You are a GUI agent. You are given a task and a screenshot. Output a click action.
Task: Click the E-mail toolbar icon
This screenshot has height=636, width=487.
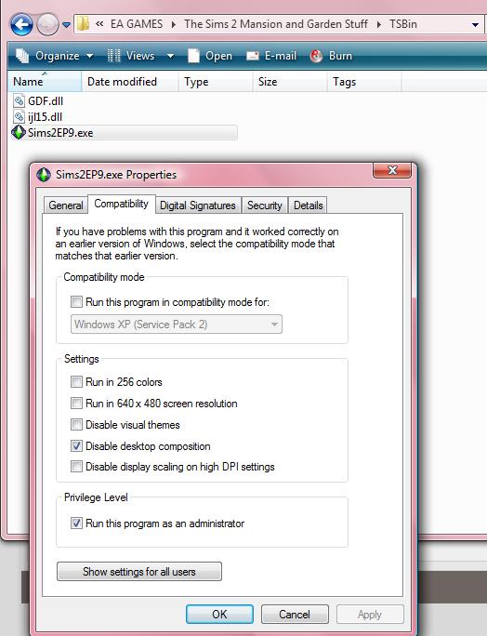tap(253, 56)
